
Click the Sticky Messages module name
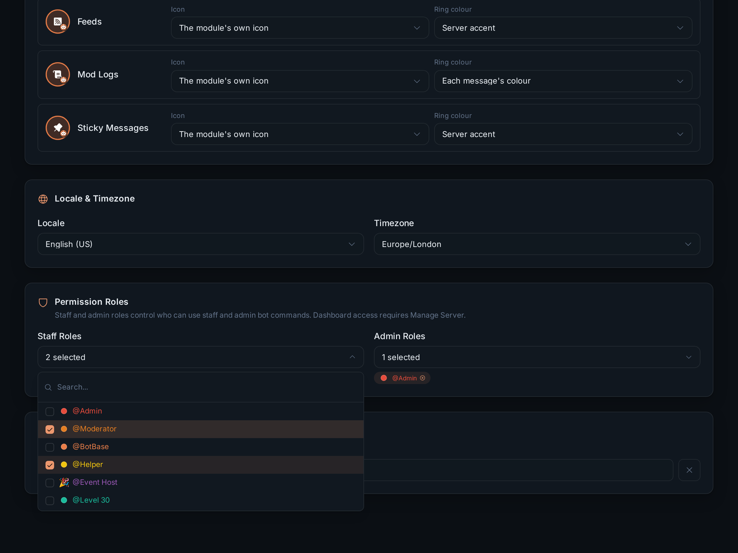[x=113, y=128]
